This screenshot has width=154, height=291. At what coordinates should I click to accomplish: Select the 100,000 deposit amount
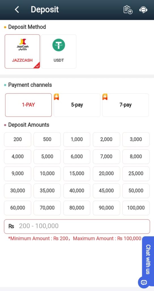136,208
